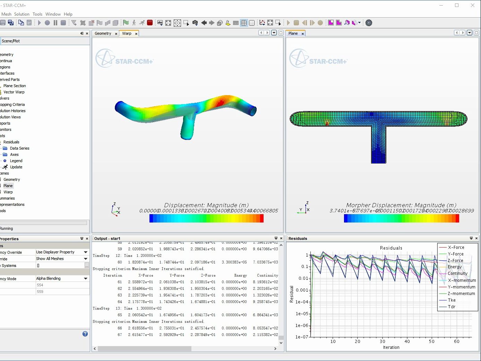Open the save-restore view icon in toolbar
The image size is (481, 361).
click(x=160, y=23)
